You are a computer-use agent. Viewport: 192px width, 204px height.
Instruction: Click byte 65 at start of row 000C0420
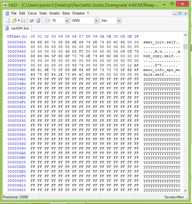pyautogui.click(x=33, y=42)
